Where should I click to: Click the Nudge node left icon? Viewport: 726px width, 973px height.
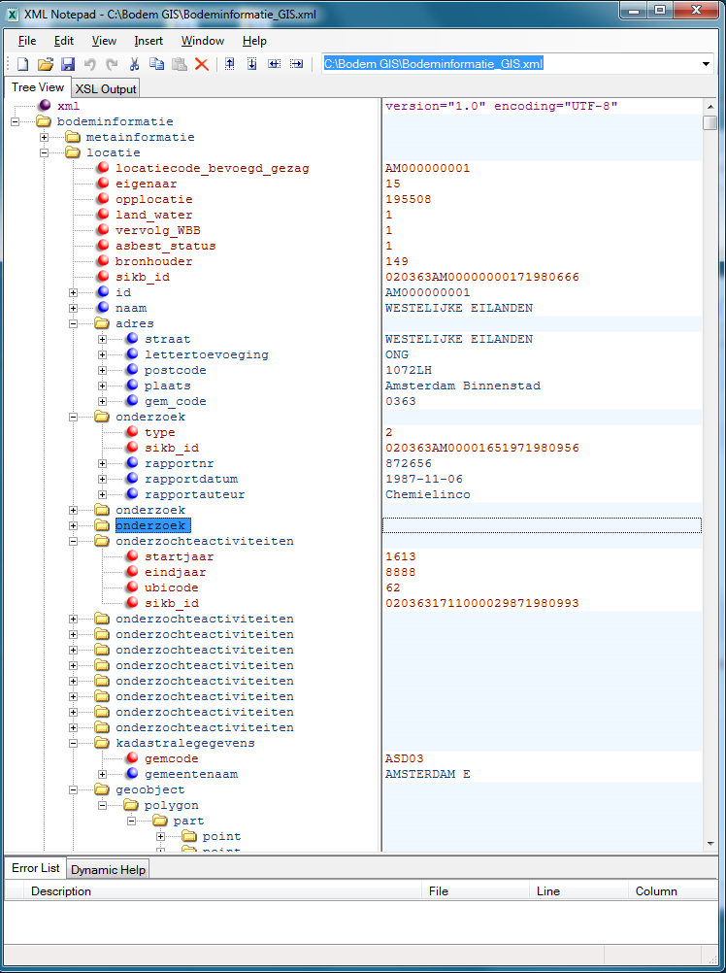274,64
